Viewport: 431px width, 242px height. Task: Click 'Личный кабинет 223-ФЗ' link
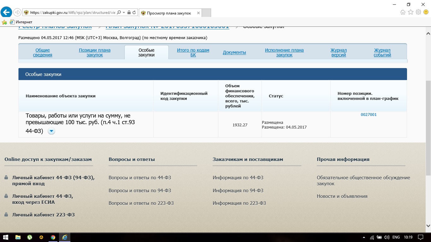[x=43, y=215]
